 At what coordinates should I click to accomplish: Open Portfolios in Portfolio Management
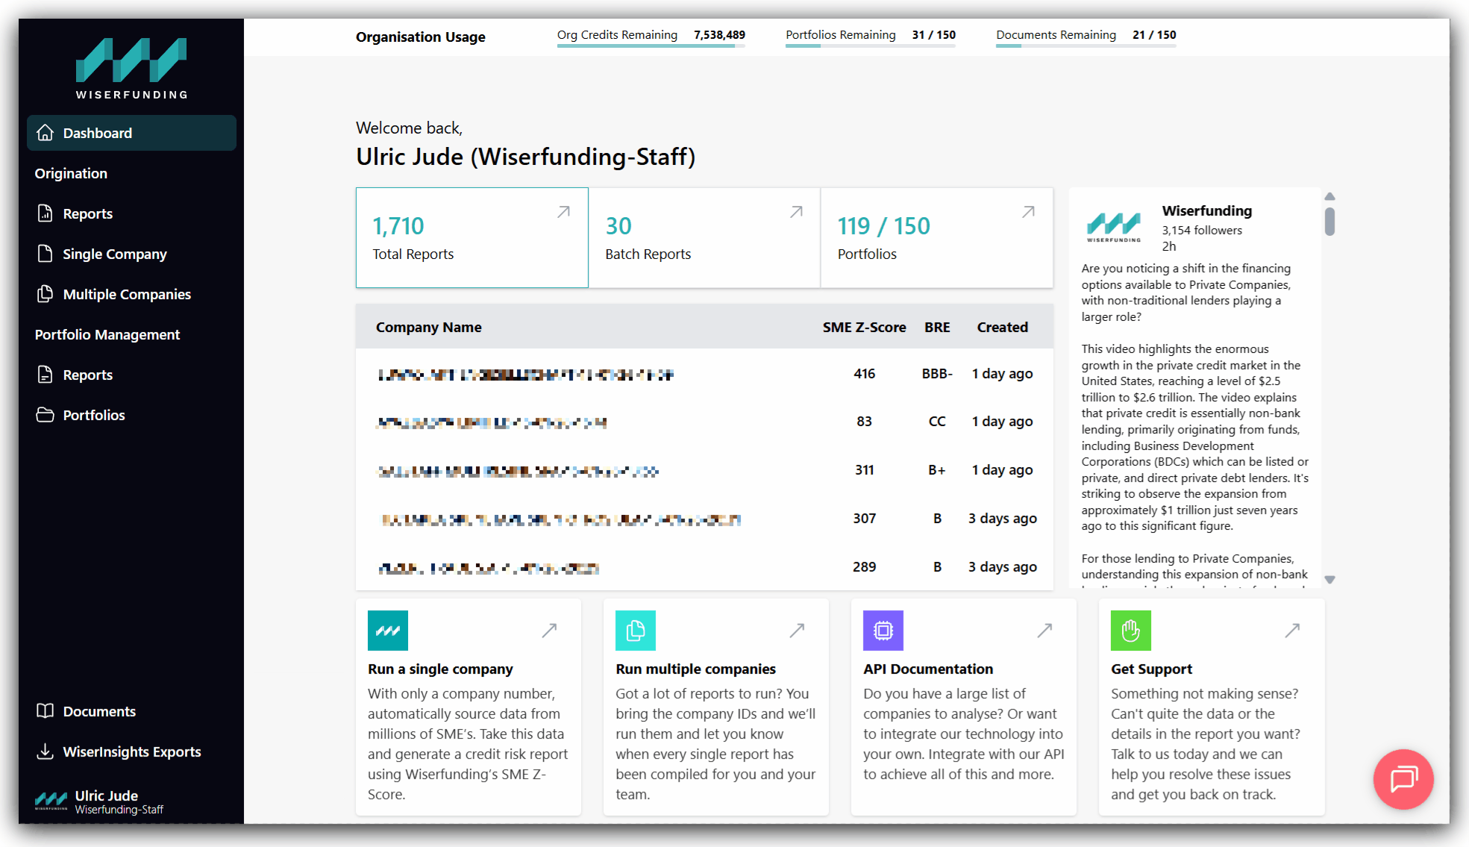(x=93, y=415)
